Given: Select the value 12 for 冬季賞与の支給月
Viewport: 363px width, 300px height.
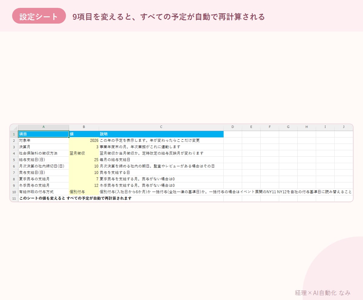Looking at the screenshot, I should pyautogui.click(x=84, y=185).
